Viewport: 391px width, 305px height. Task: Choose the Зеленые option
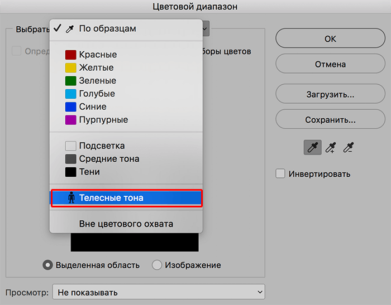click(x=126, y=81)
